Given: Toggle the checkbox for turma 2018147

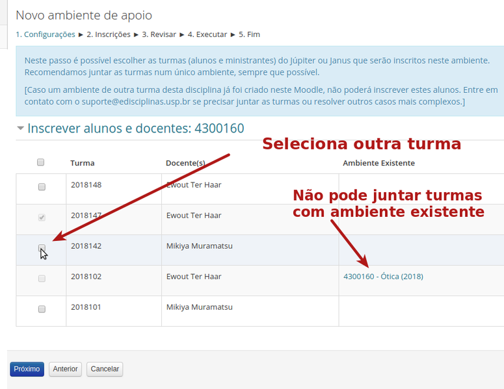Looking at the screenshot, I should (x=42, y=218).
